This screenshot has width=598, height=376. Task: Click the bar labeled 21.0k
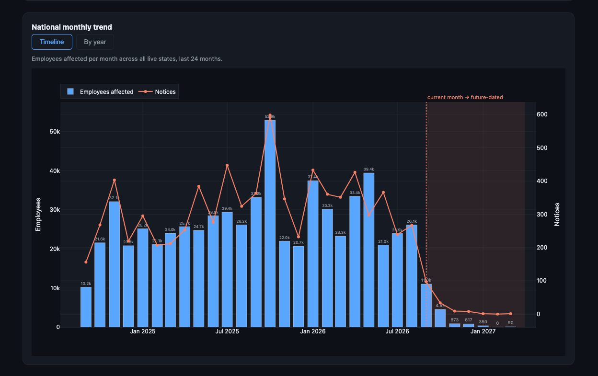coord(383,286)
